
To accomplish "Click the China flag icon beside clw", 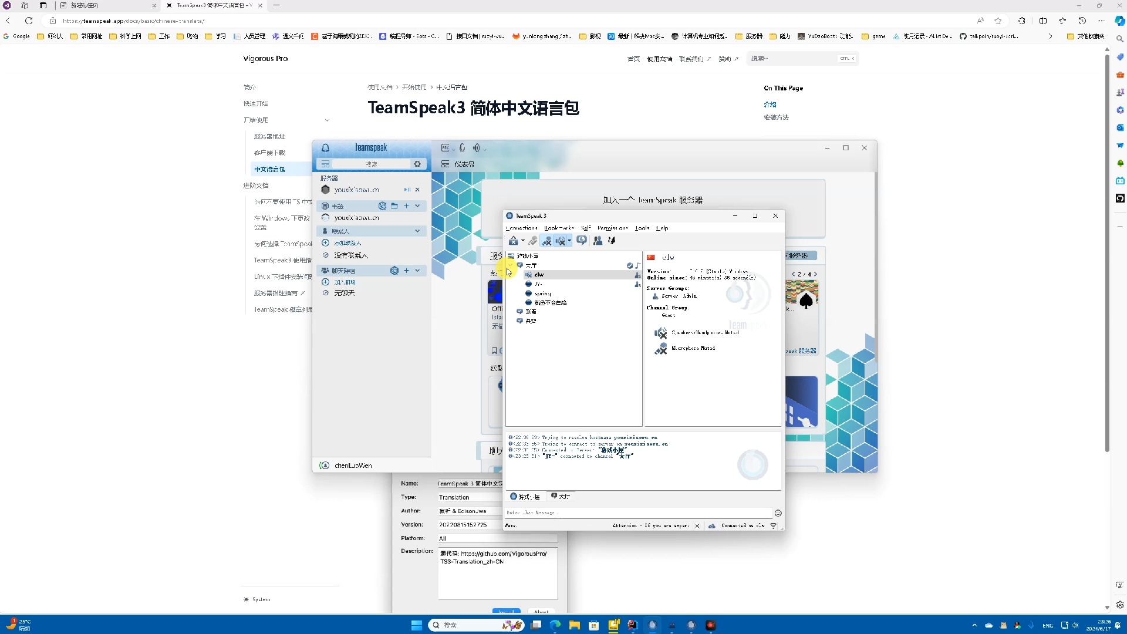I will click(x=650, y=258).
